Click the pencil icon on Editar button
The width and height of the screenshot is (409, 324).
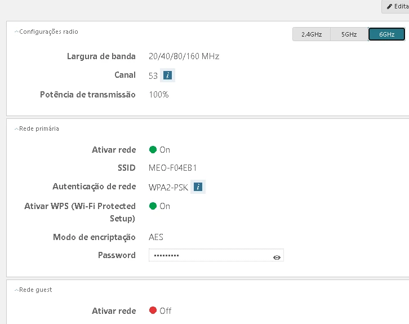389,6
